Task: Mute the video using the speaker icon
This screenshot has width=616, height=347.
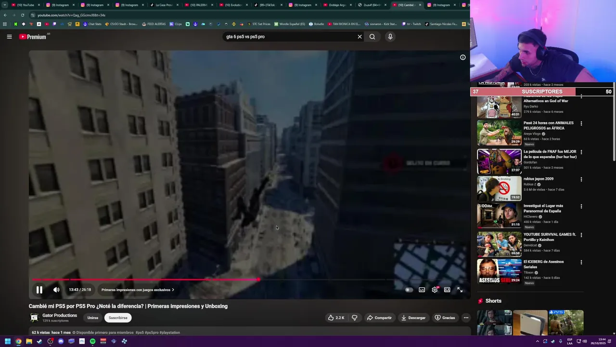Action: point(56,290)
